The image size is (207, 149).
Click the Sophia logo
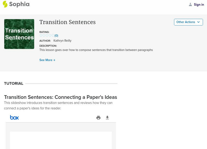(16, 4)
